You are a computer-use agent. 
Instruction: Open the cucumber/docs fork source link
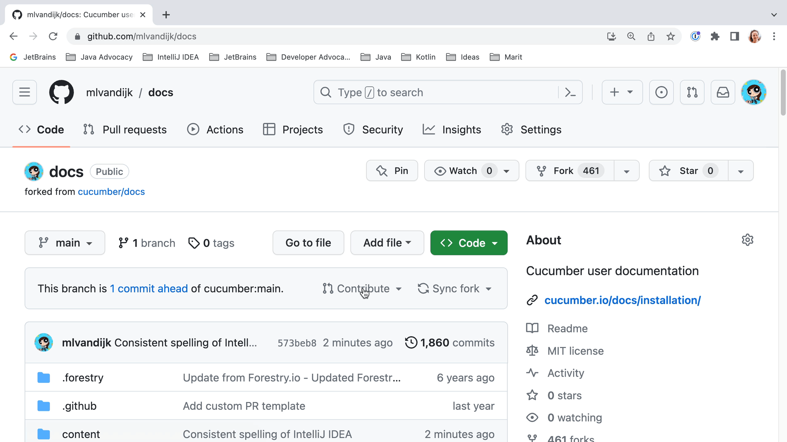click(x=111, y=191)
